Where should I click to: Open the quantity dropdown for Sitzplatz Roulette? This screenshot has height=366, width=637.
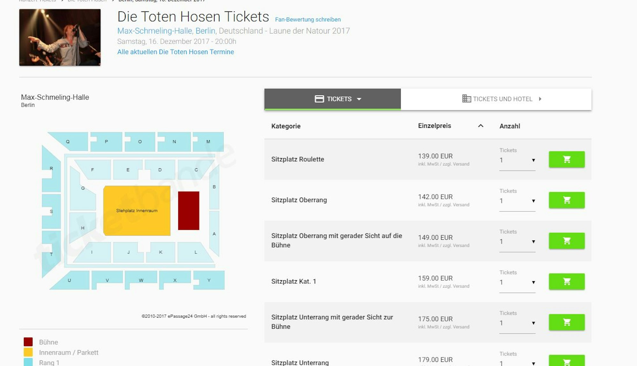[x=517, y=160]
